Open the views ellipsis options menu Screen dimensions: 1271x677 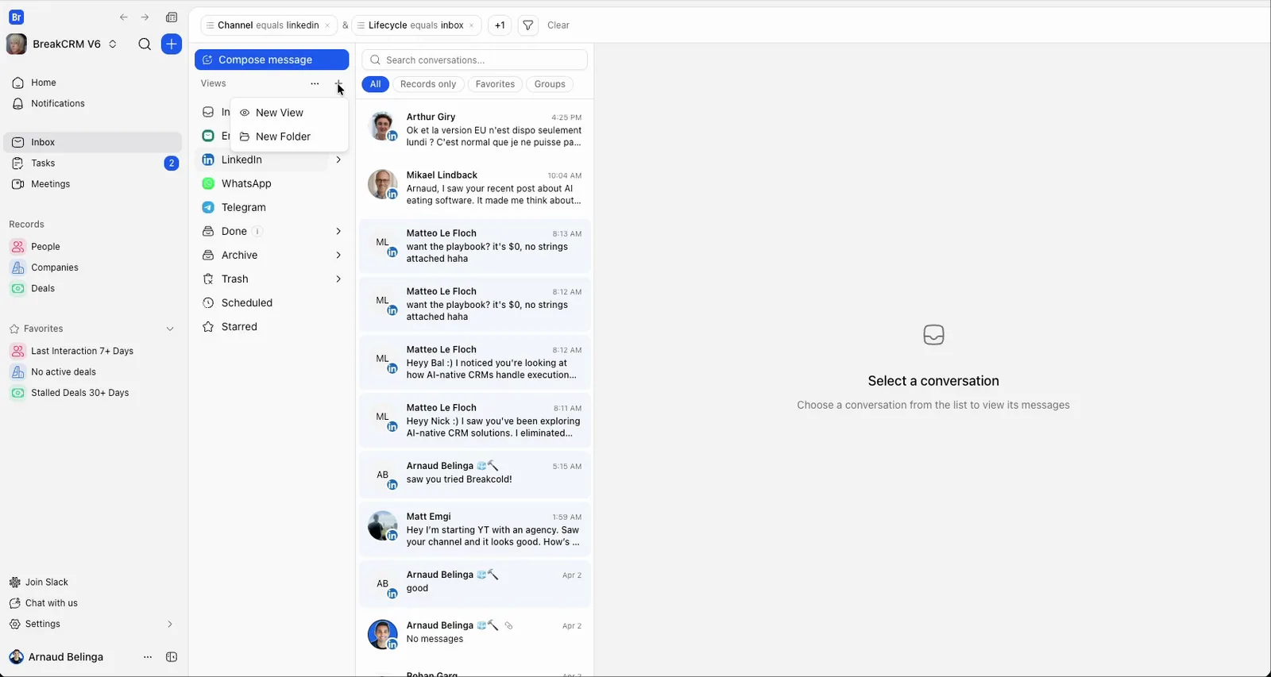coord(315,83)
